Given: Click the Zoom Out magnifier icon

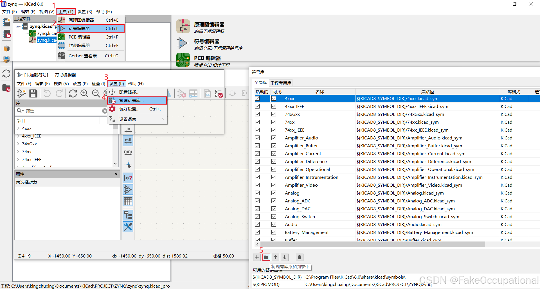Looking at the screenshot, I should tap(96, 93).
